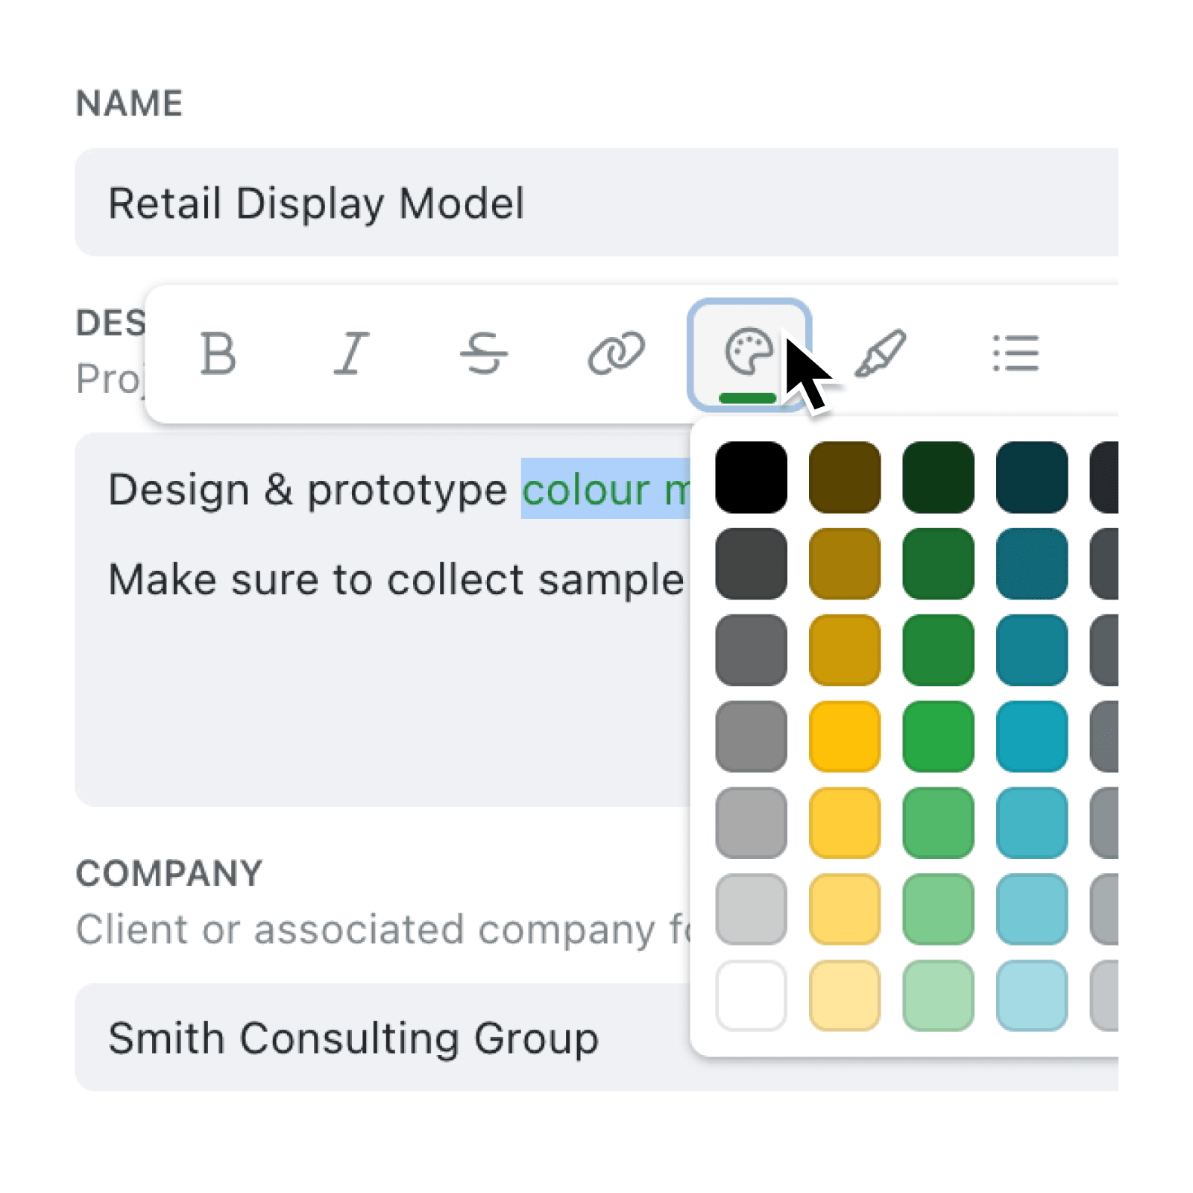
Task: Select the highlighter marker tool
Action: click(881, 353)
